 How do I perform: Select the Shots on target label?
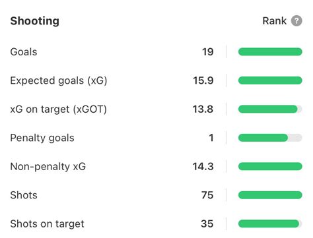[x=47, y=224]
